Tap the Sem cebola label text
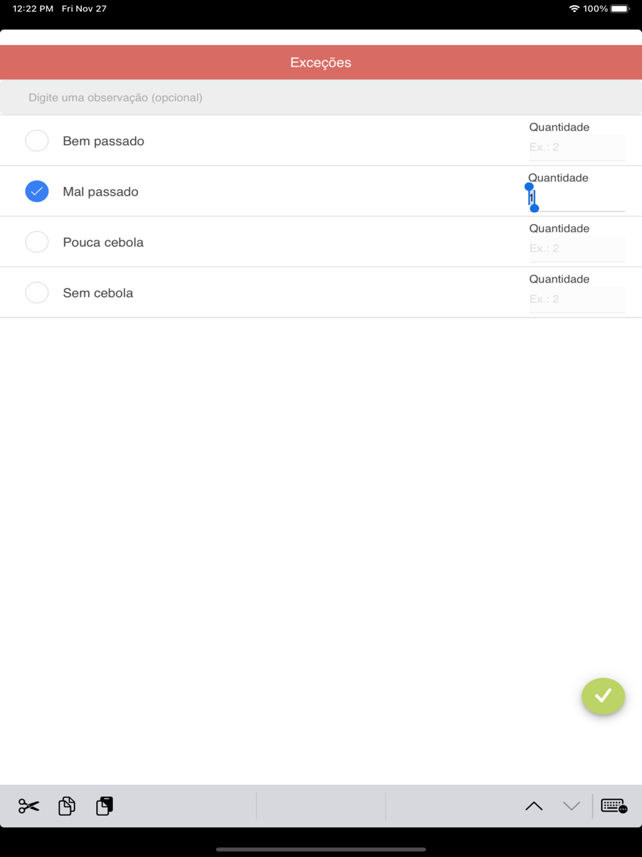The height and width of the screenshot is (857, 642). point(98,293)
